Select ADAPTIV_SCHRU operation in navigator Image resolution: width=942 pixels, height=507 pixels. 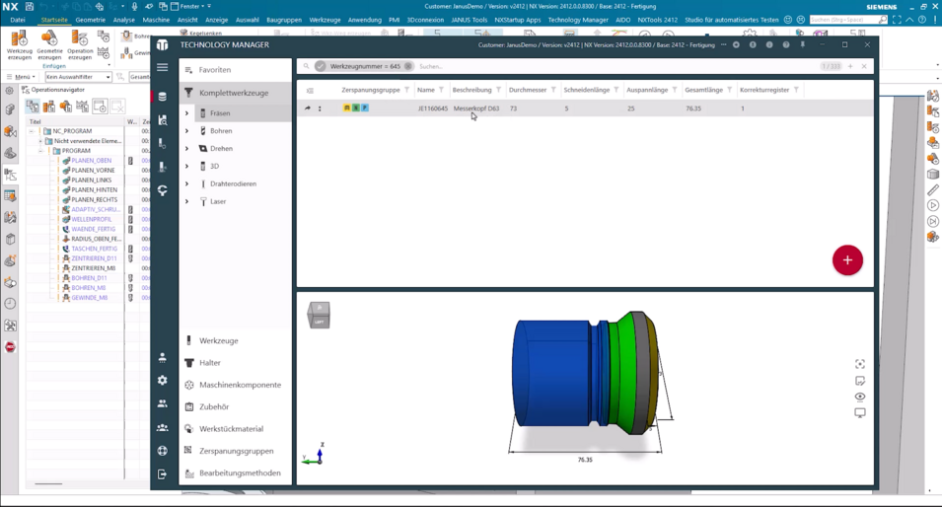(x=95, y=210)
